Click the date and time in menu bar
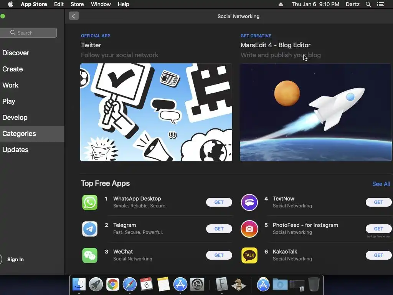 315,4
